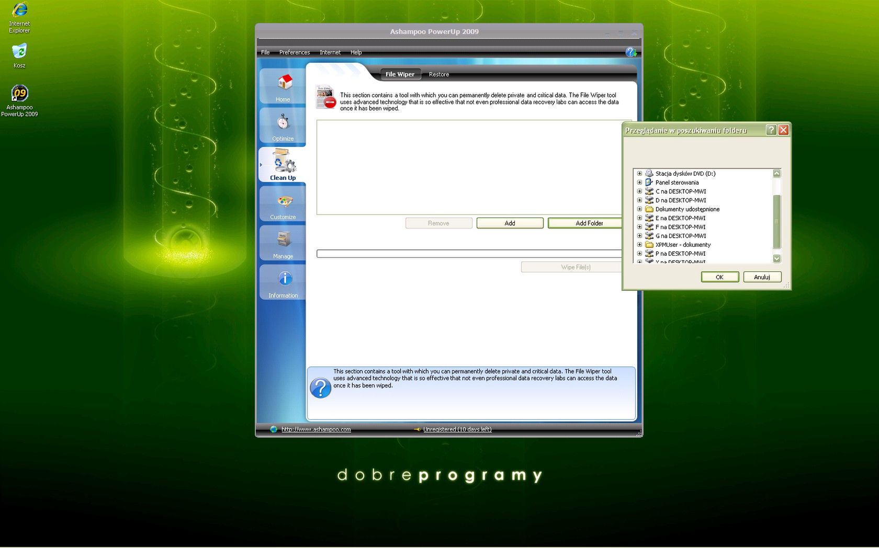Click OK in folder browse dialog

(x=719, y=277)
